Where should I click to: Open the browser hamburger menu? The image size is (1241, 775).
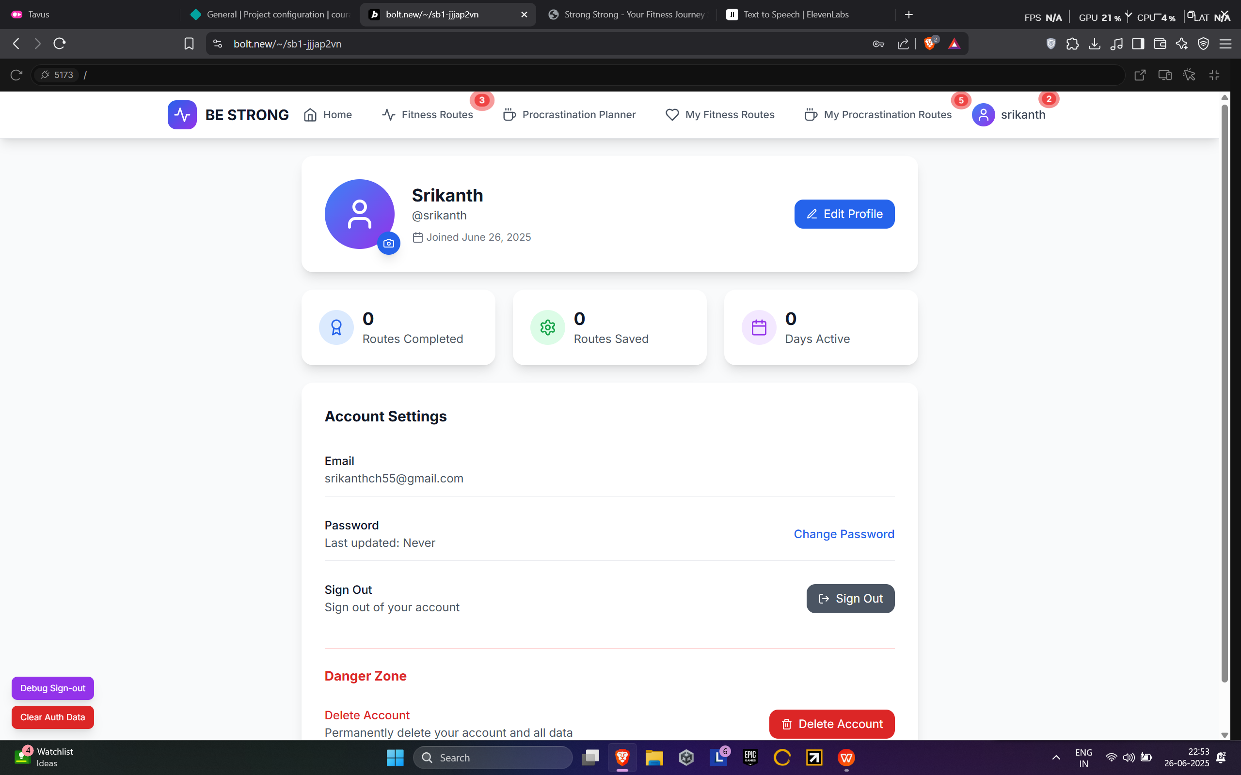[1225, 44]
